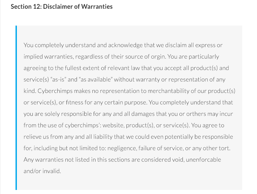The image size is (257, 194).
Task: Click the word "cyberchimps':" before website
Action: point(83,125)
